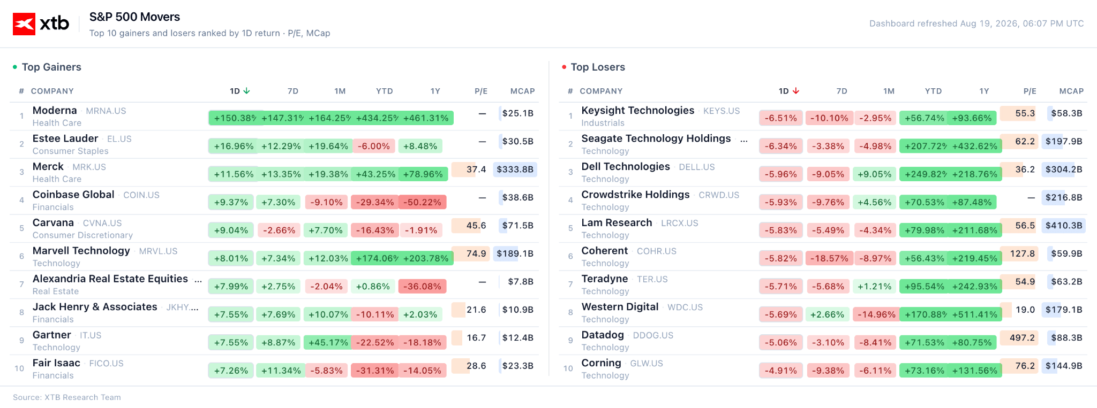Screen dimensions: 1097x408
Task: Open the Crowdstrike Holdings row
Action: pyautogui.click(x=823, y=201)
